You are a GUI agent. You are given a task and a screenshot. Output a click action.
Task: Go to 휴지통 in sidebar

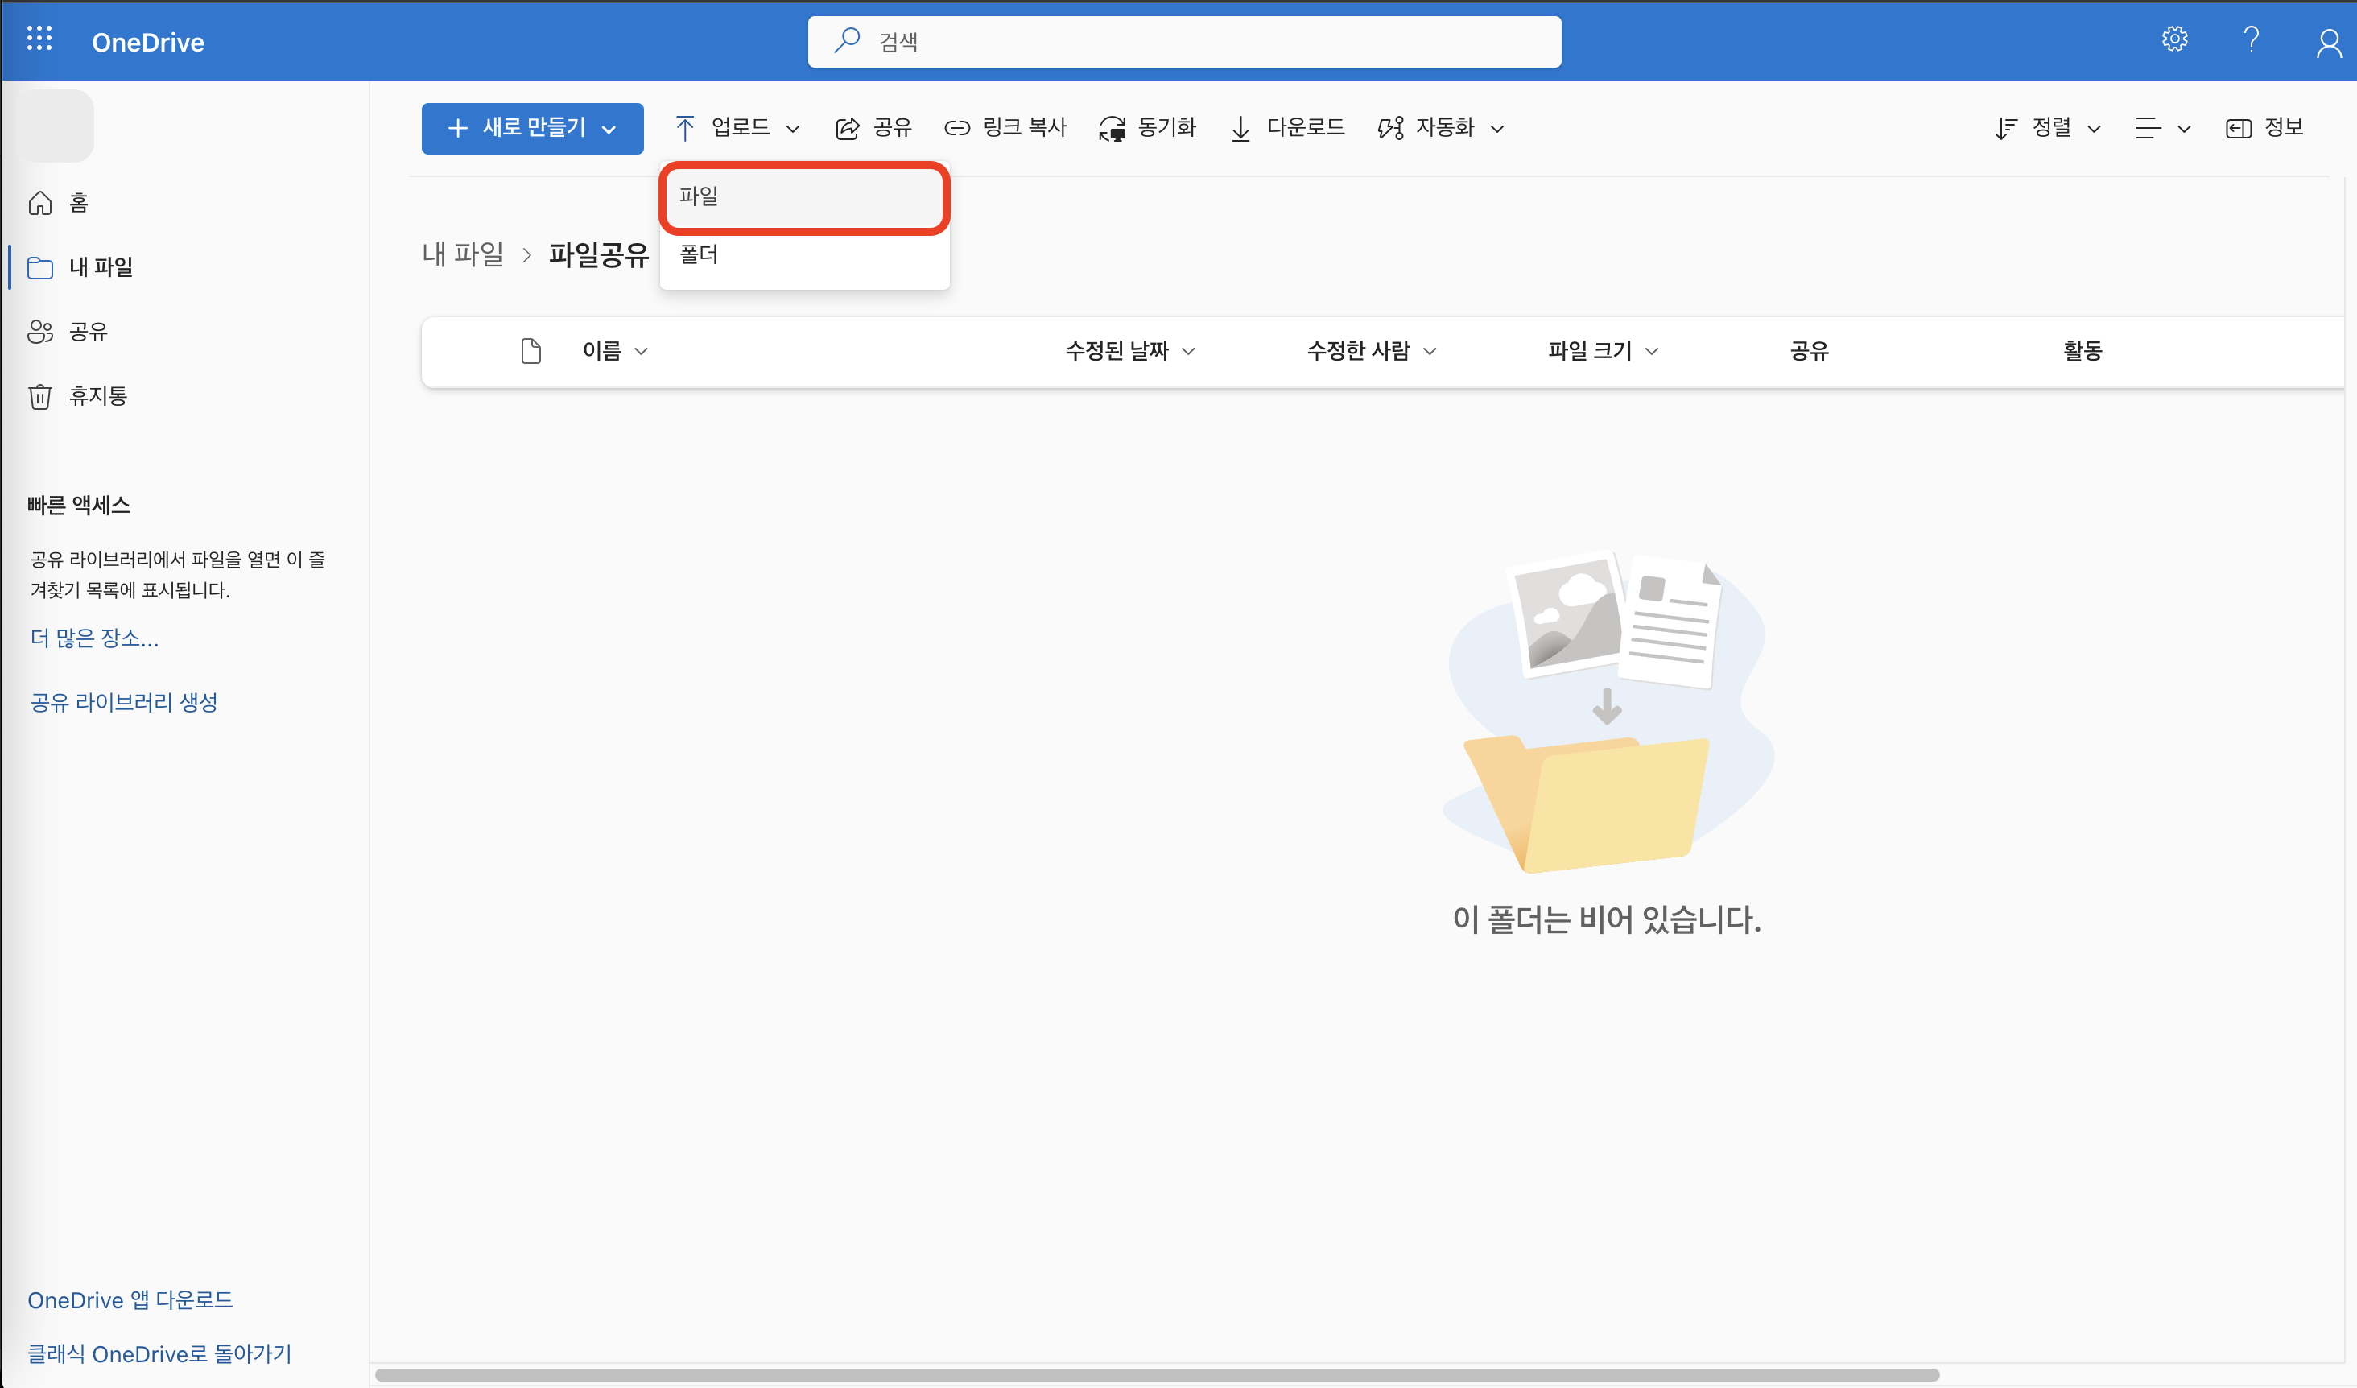97,395
